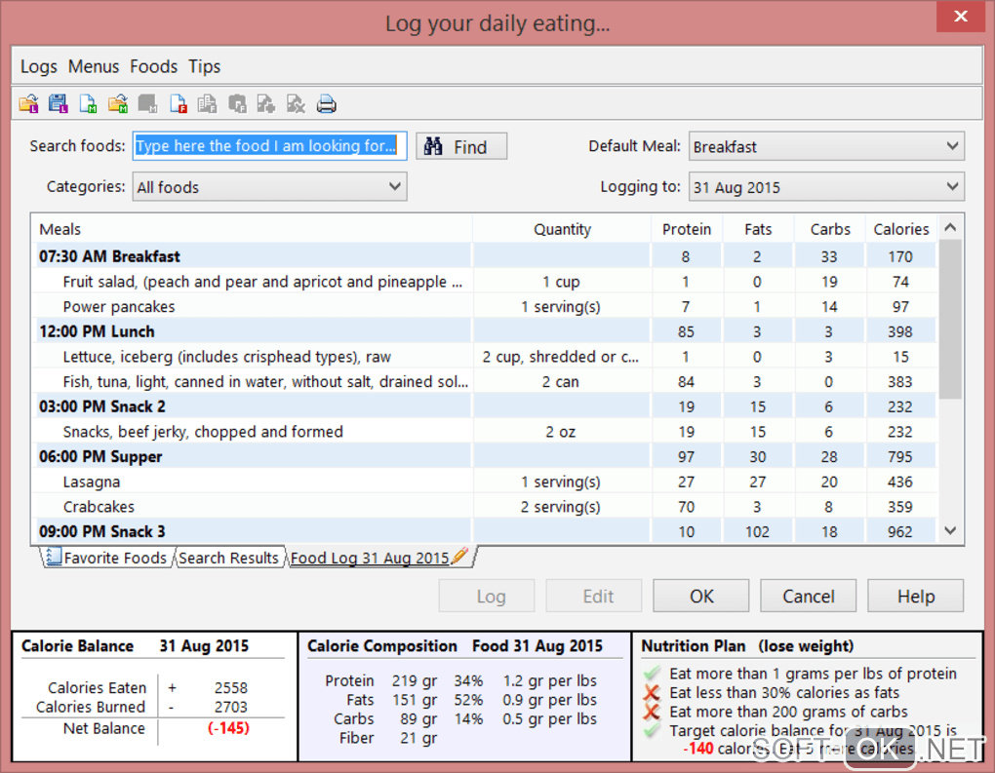Select the Crabcakes row

click(486, 507)
